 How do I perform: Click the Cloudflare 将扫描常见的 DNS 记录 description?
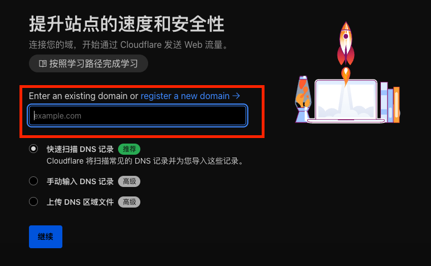pyautogui.click(x=145, y=161)
